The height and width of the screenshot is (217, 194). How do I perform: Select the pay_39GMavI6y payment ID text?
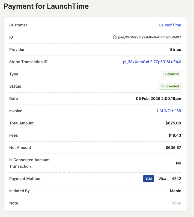coord(150,37)
